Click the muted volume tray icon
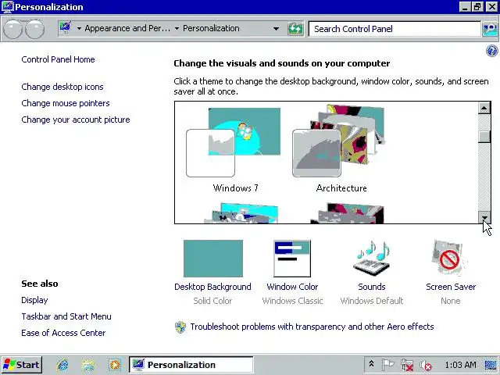This screenshot has height=375, width=500. [x=425, y=365]
